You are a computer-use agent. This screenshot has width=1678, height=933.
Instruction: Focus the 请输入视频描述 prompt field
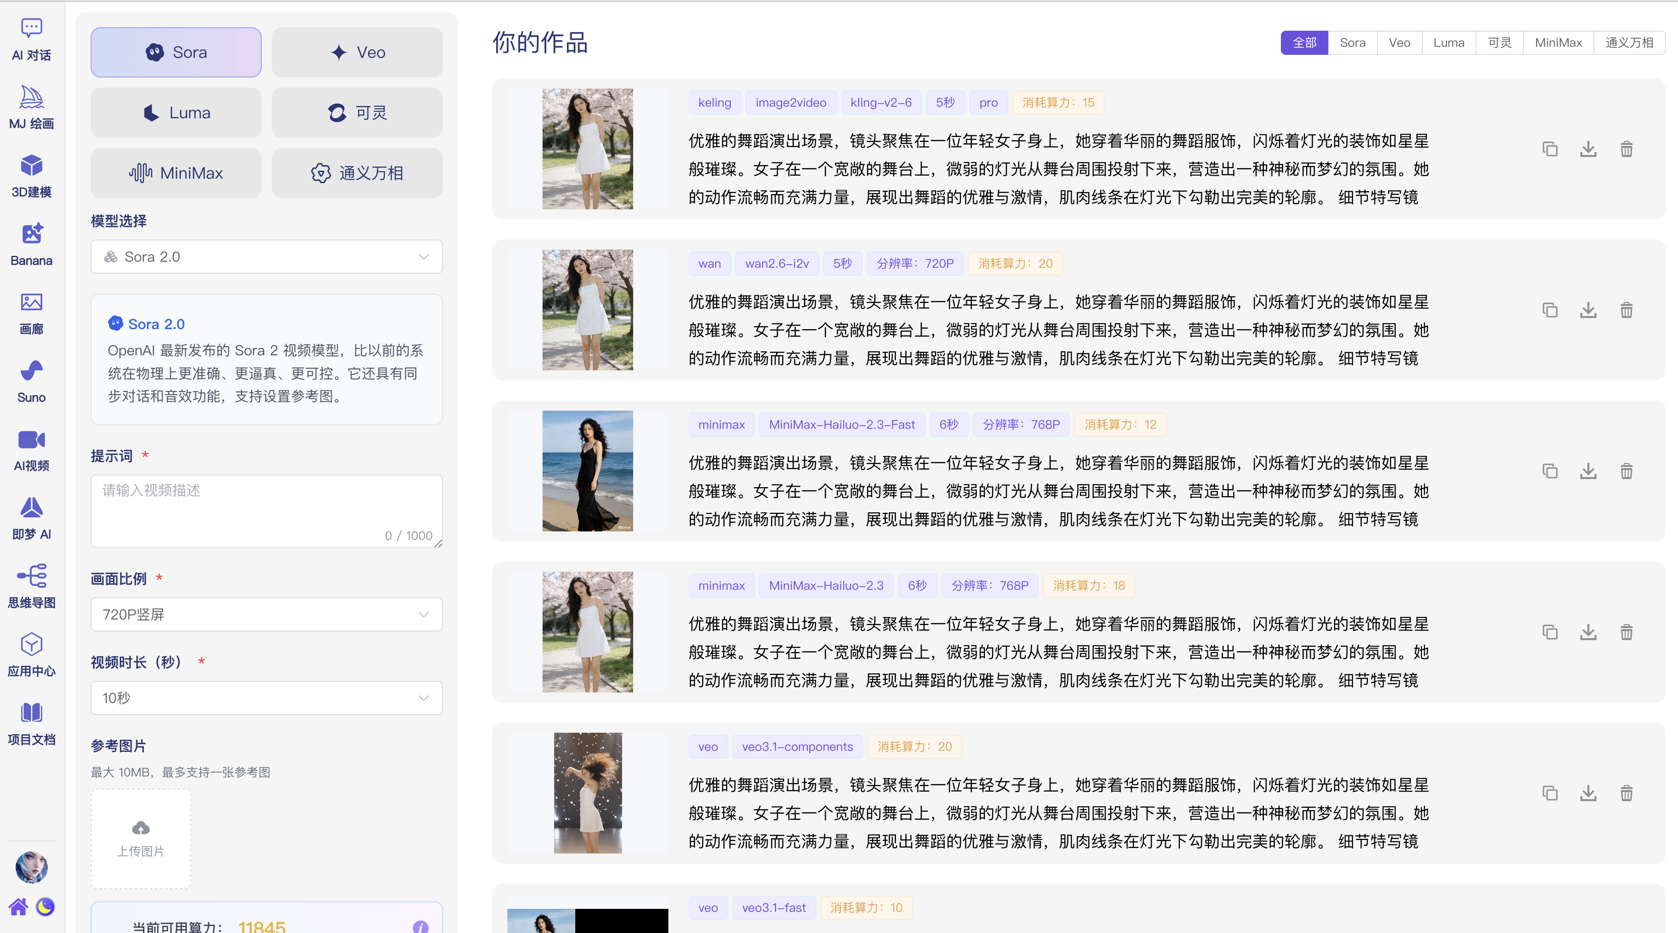coord(266,511)
